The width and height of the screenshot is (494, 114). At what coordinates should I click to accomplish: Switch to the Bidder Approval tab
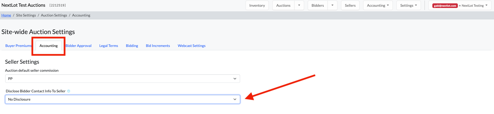(x=79, y=46)
